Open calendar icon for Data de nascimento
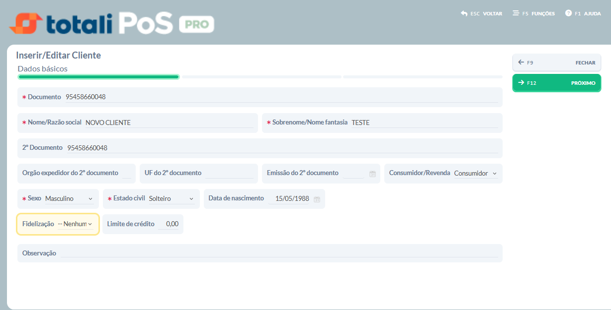Screen dimensions: 611x310 click(317, 199)
